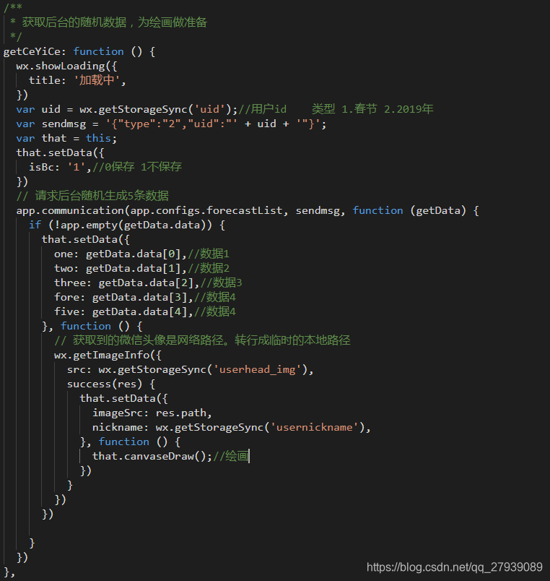
Task: Click the comment //绘画
Action: pyautogui.click(x=230, y=456)
